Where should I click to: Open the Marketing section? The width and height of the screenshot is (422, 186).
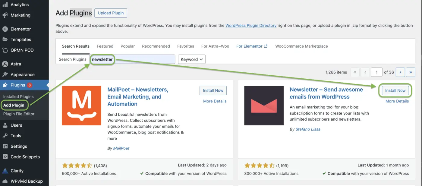pos(20,15)
